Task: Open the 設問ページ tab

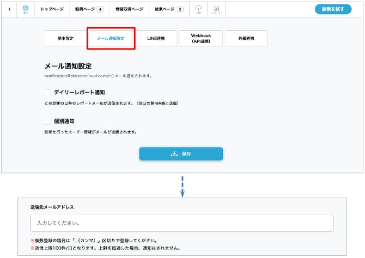Action: coord(89,9)
